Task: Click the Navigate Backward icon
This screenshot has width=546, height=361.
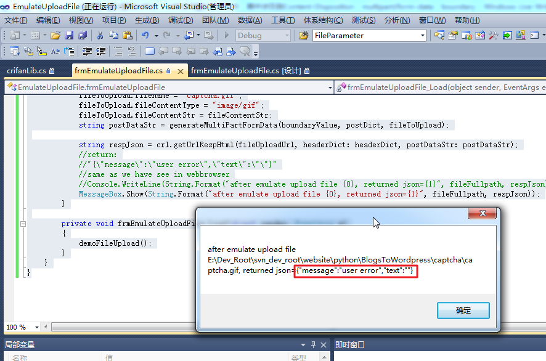Action: point(189,36)
